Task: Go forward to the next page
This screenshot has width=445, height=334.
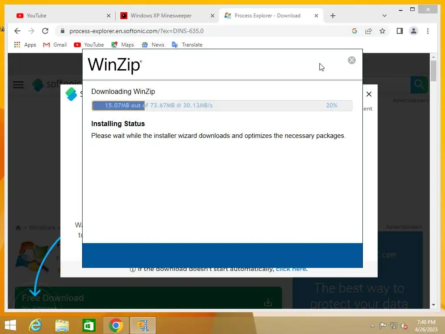Action: 31,31
